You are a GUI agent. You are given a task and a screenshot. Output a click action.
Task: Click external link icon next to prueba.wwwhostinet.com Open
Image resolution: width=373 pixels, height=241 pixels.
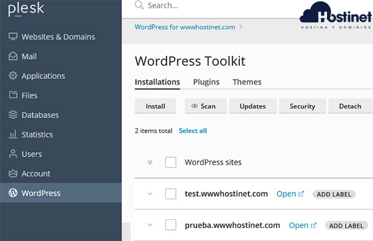coord(313,225)
